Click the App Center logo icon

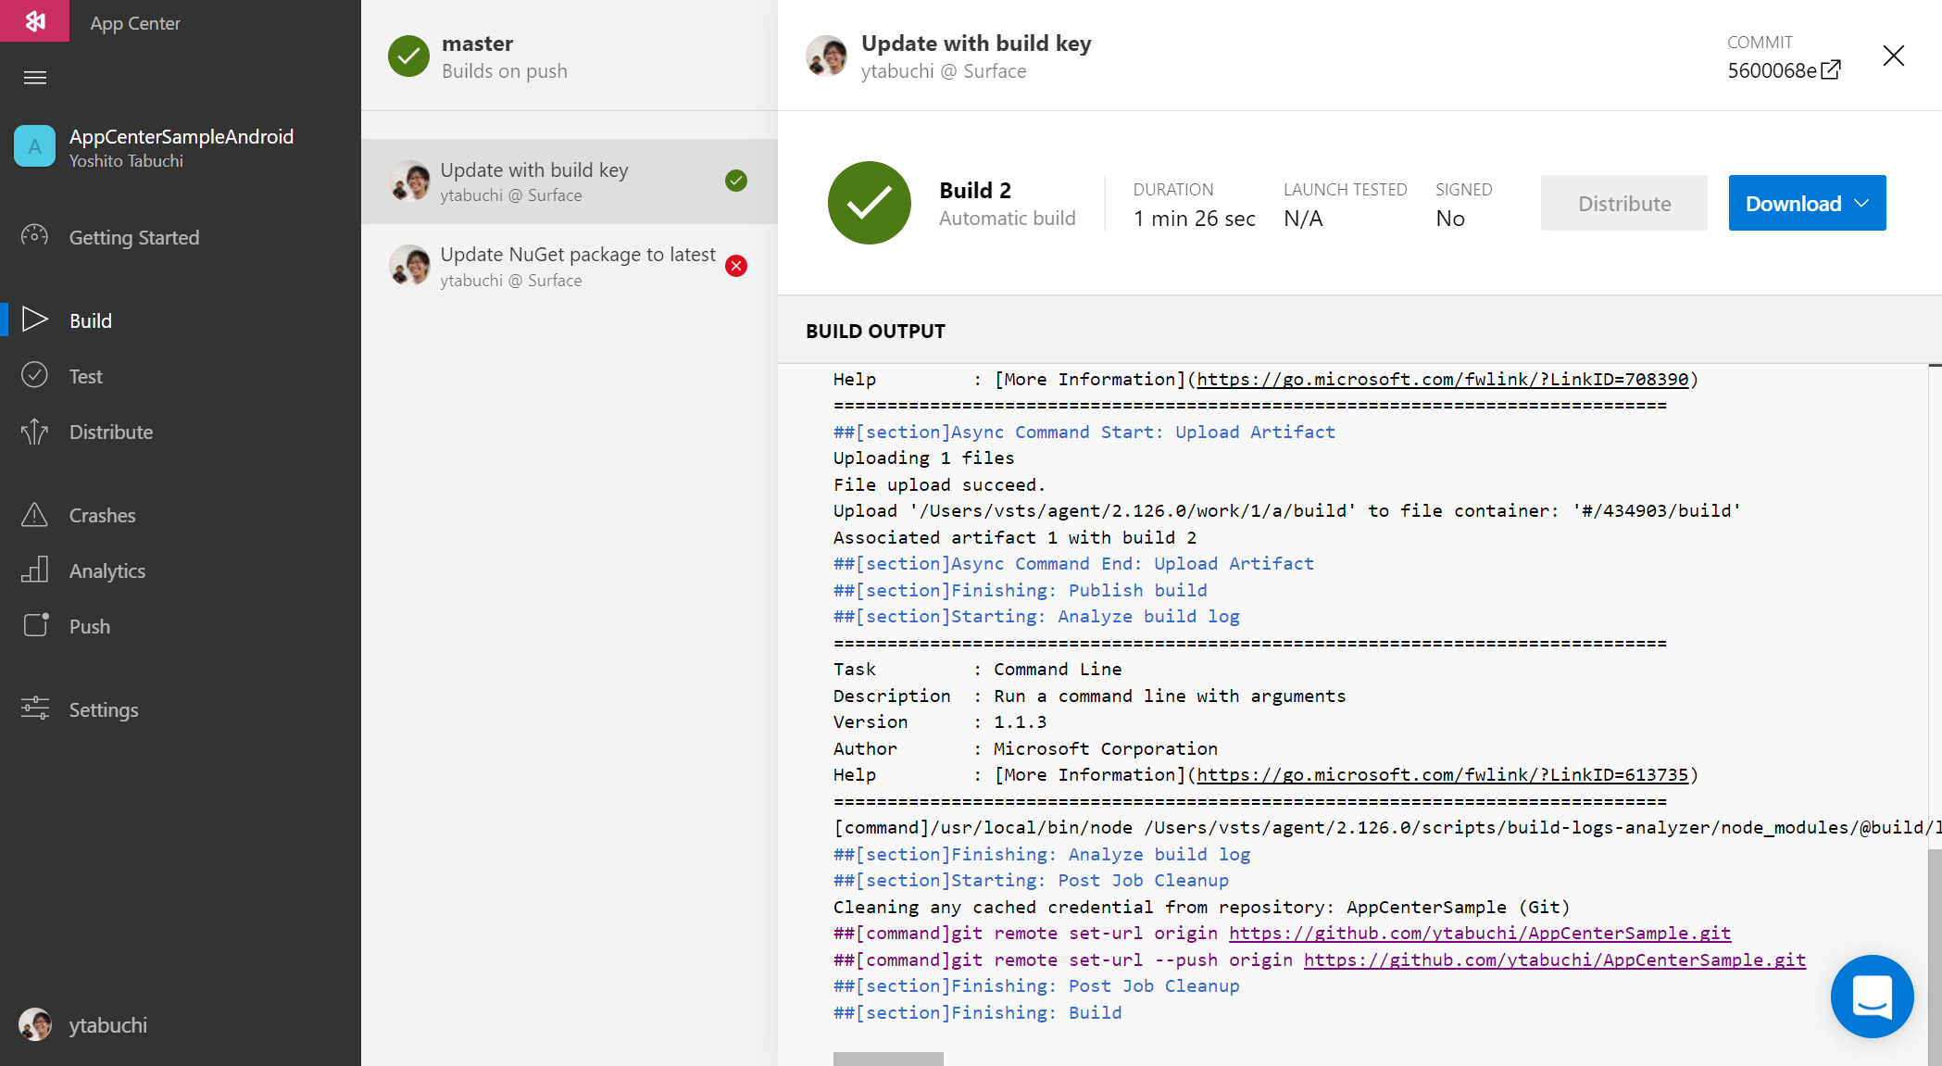pos(35,20)
